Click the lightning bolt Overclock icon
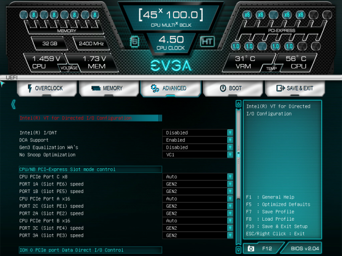This screenshot has width=342, height=256. [x=30, y=88]
